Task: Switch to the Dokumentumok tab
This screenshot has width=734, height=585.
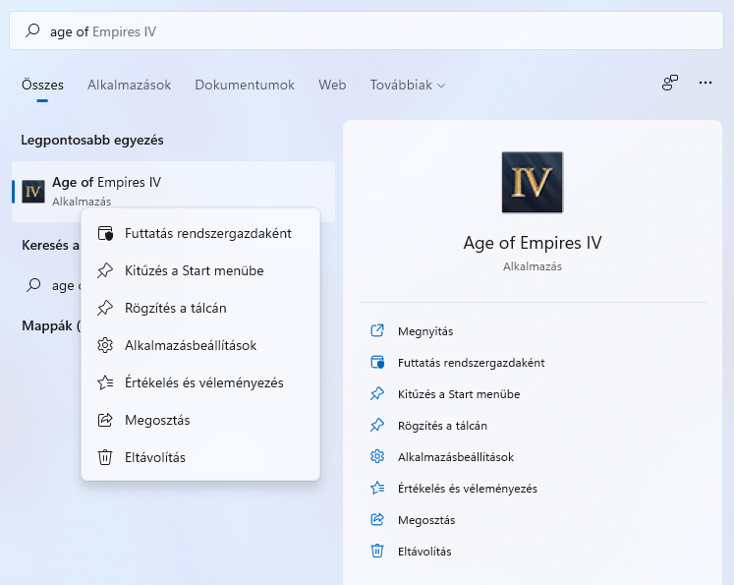Action: 245,85
